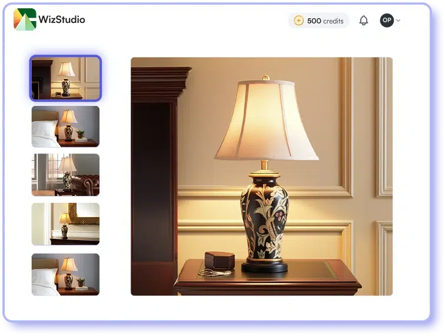Open notifications with the bell icon

click(364, 21)
